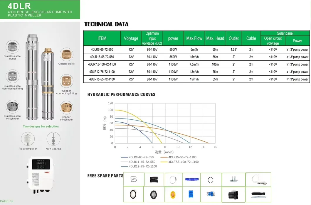Click the TECHNICAL DATA heading
The width and height of the screenshot is (311, 205).
pyautogui.click(x=106, y=24)
